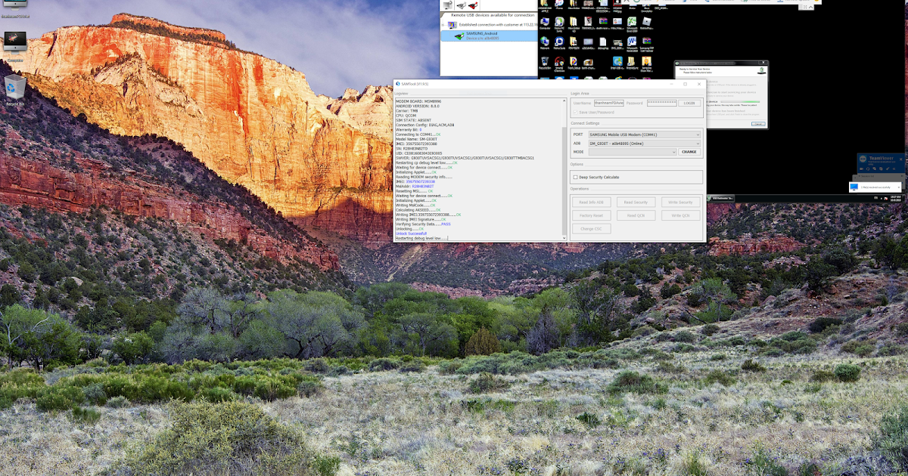908x476 pixels.
Task: Click the Write QCN button
Action: tap(681, 215)
